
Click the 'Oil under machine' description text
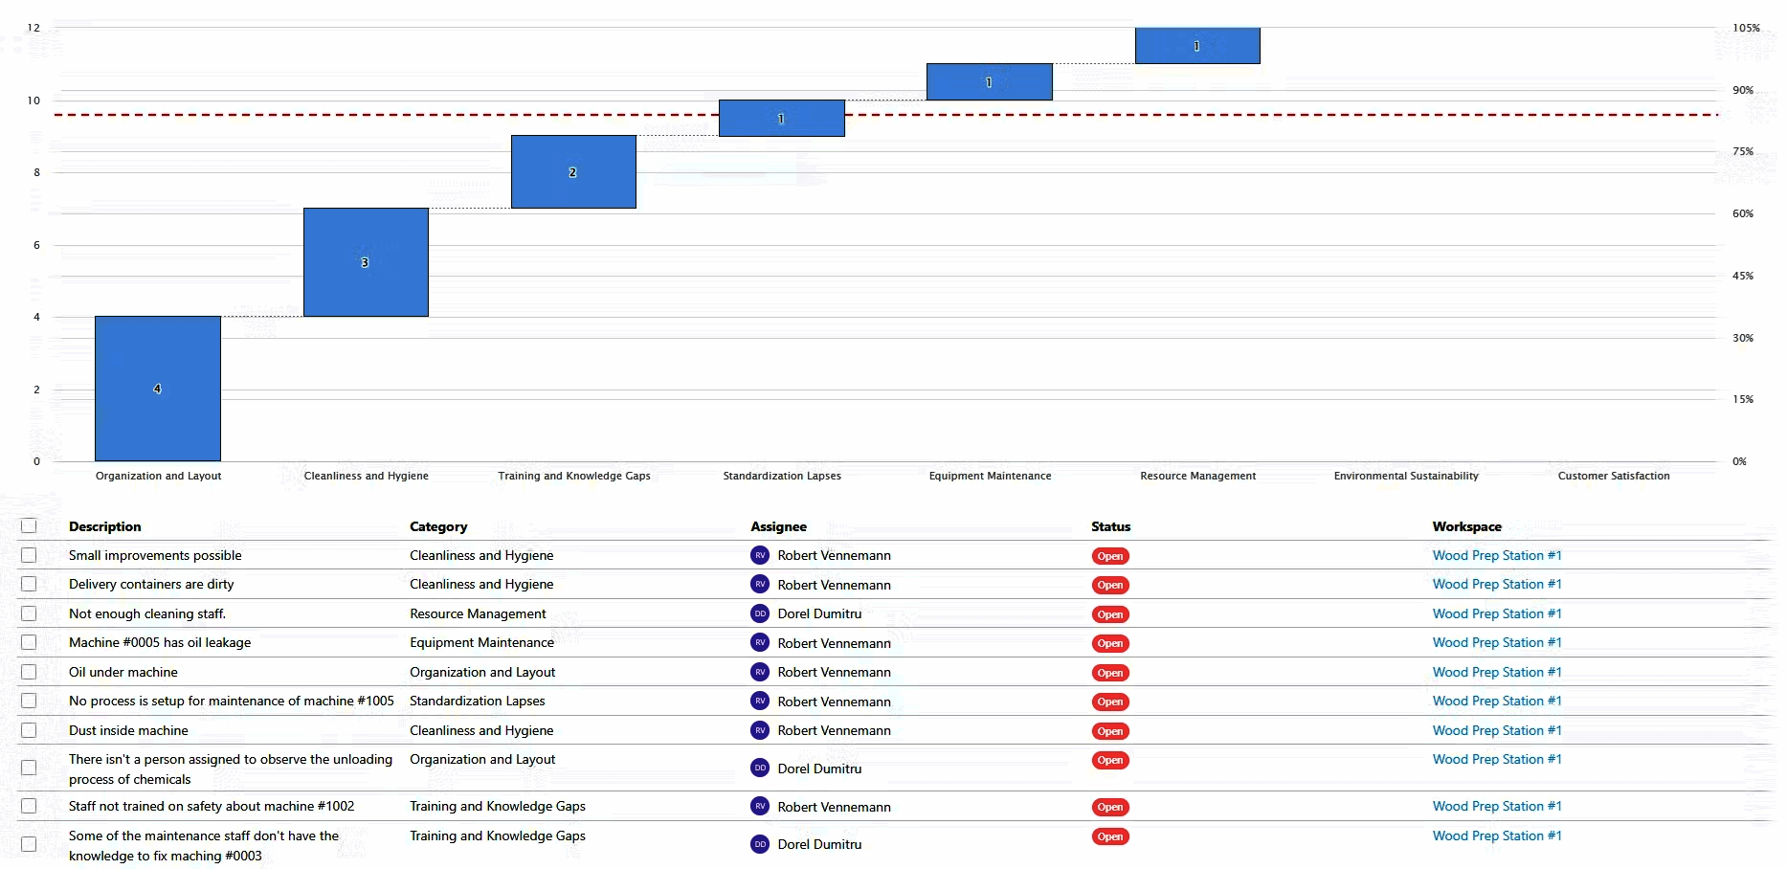coord(123,672)
